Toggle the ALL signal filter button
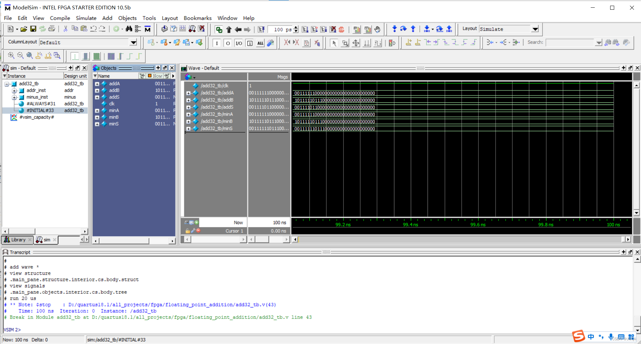 coord(260,43)
